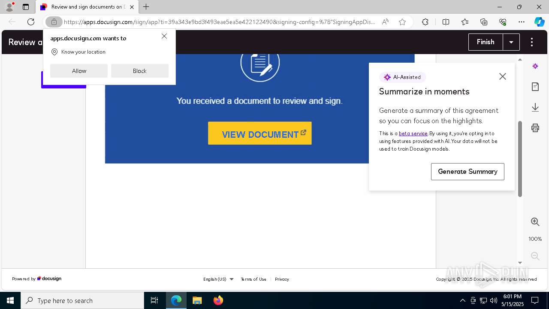The height and width of the screenshot is (309, 549).
Task: Open the Windows Start menu
Action: pos(10,300)
